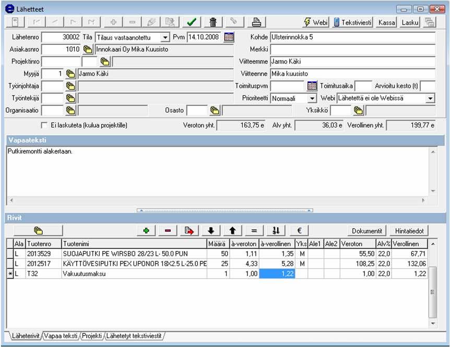Open the Prioriteetti dropdown

coord(312,99)
